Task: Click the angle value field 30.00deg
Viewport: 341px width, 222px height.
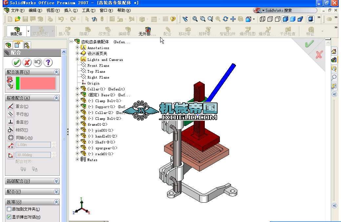Action: (33, 155)
